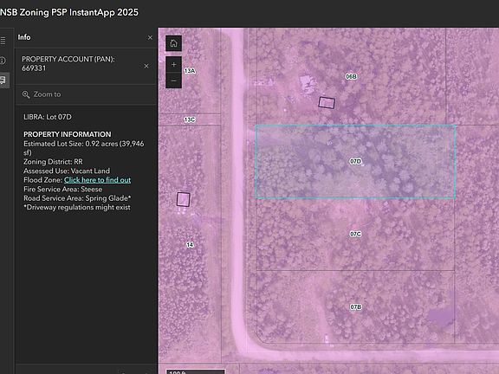Select the highlighted parcel labeled 07D
499x374 pixels.
click(x=355, y=161)
